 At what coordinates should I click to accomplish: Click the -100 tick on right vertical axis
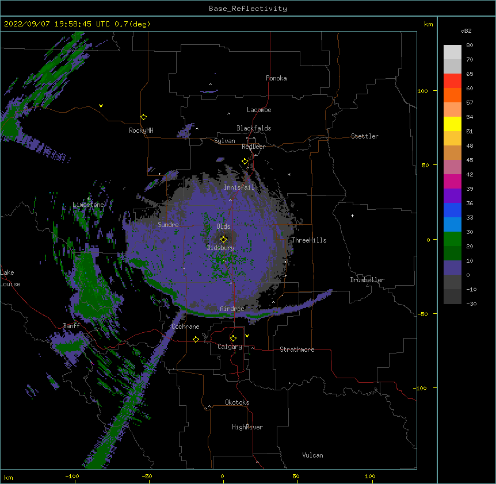click(421, 388)
